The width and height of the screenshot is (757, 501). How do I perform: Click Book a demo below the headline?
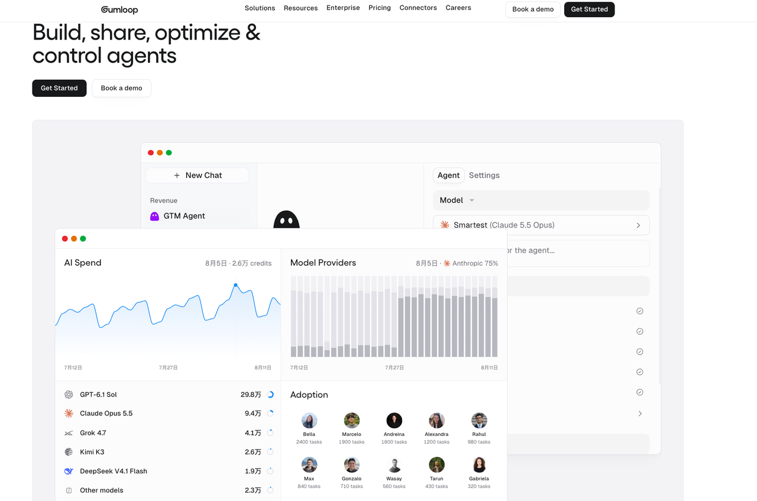click(121, 88)
